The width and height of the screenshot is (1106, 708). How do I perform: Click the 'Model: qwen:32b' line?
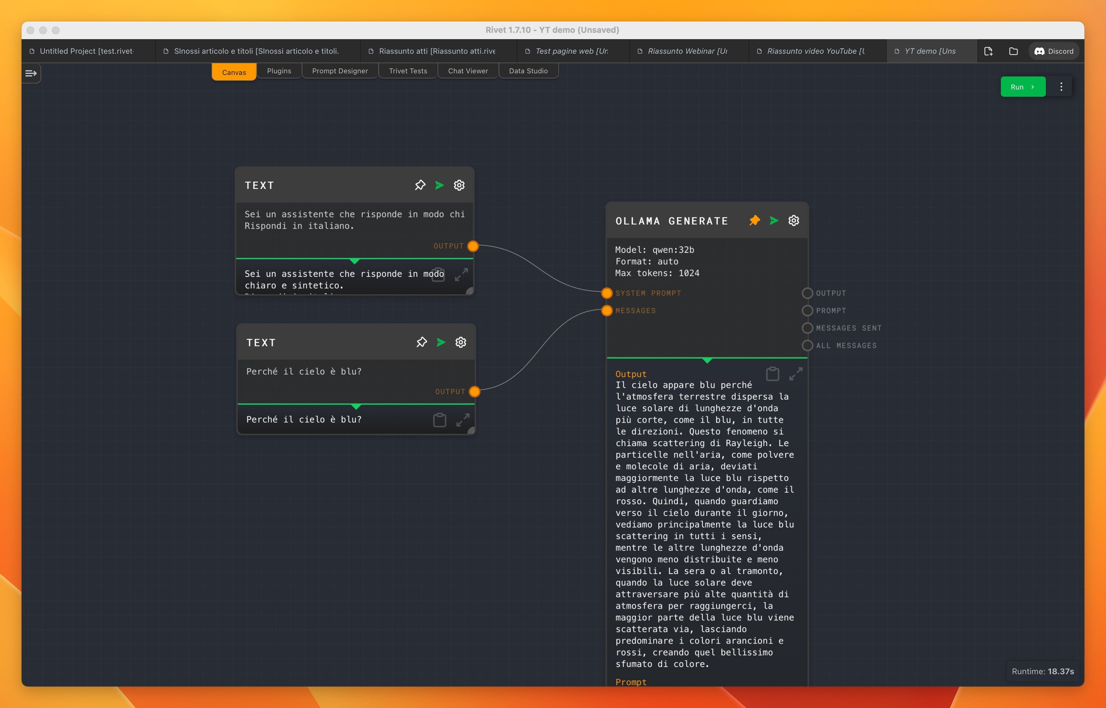pos(655,250)
